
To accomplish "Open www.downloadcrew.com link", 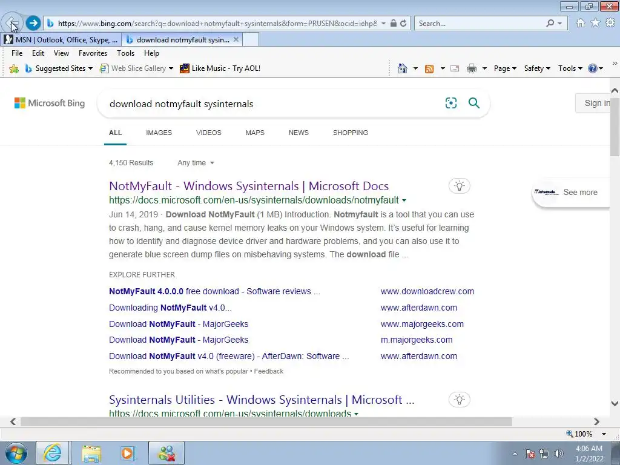I will (427, 291).
